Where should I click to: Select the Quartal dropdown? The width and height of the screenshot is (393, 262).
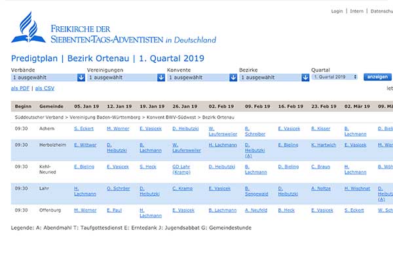(335, 77)
